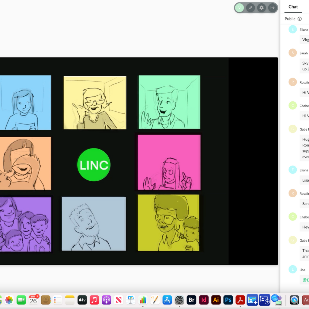Click the leave session exit arrow icon
Screen dimensions: 309x309
[272, 8]
